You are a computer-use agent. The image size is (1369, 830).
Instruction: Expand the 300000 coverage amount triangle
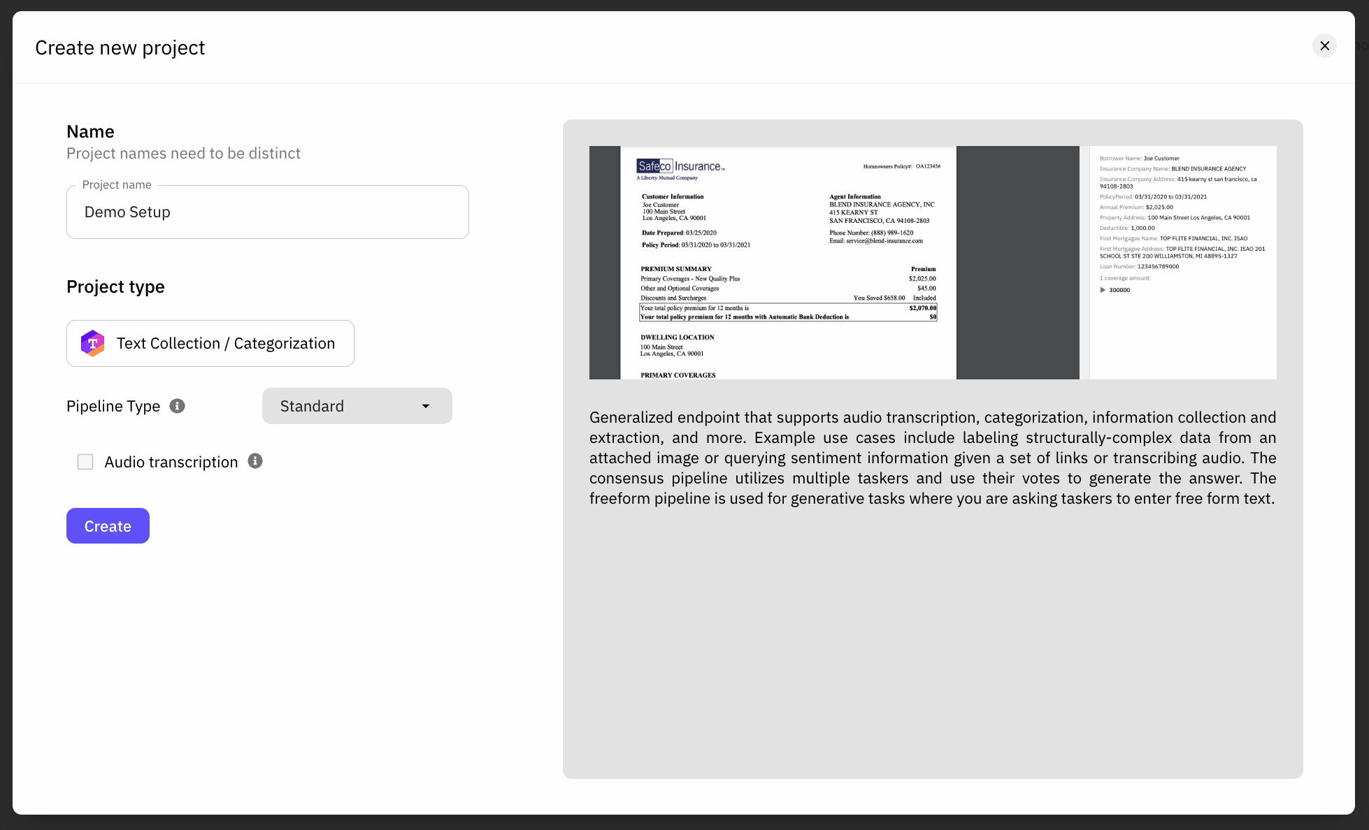(x=1103, y=290)
